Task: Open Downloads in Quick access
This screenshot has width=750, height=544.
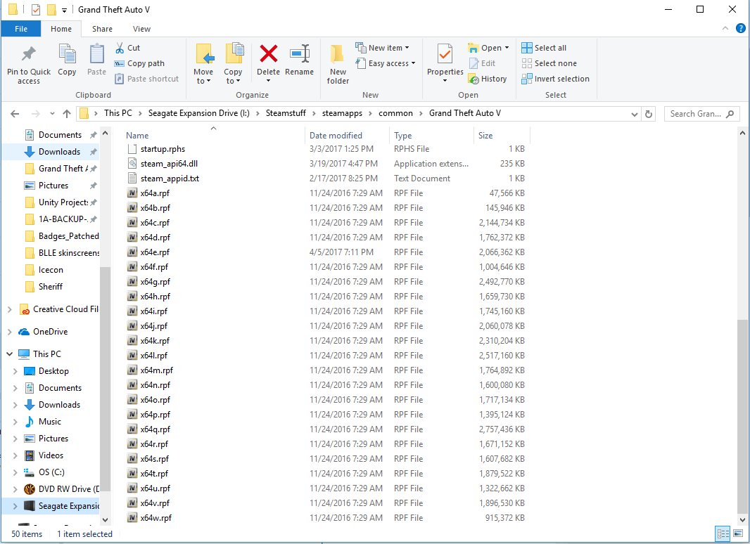Action: coord(59,152)
